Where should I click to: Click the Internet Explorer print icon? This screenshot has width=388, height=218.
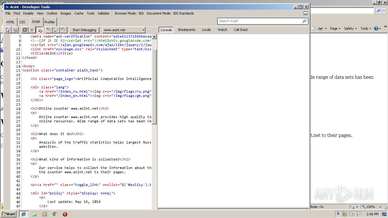(320, 28)
